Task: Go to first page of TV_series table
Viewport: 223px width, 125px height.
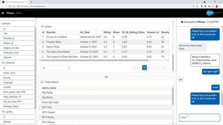Action: click(x=134, y=68)
